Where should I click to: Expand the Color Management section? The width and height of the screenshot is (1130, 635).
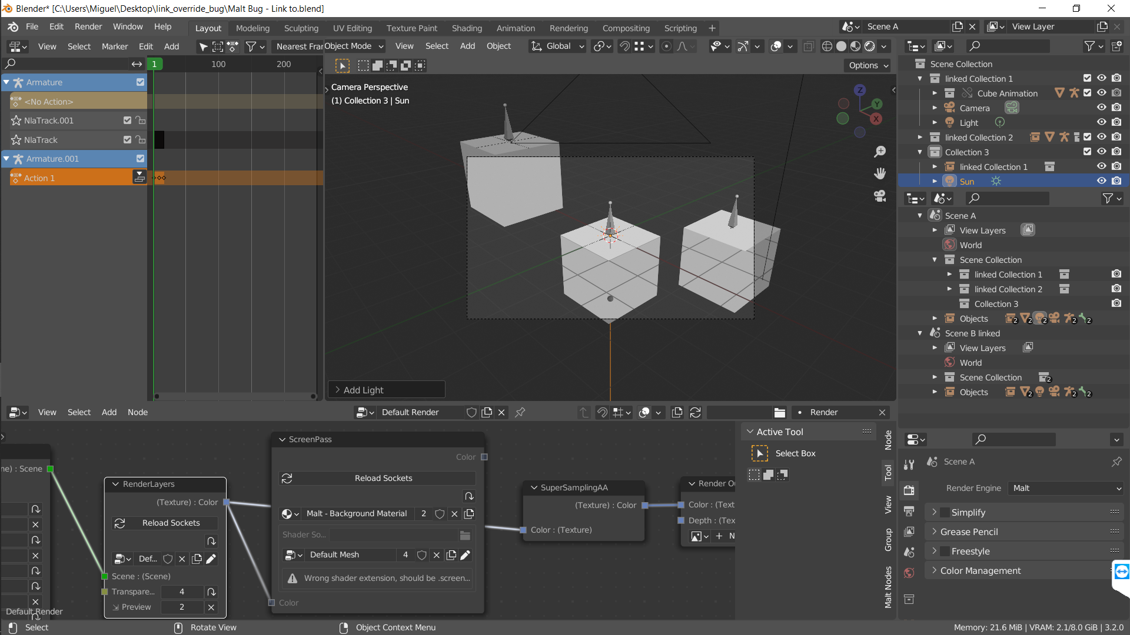(x=979, y=570)
